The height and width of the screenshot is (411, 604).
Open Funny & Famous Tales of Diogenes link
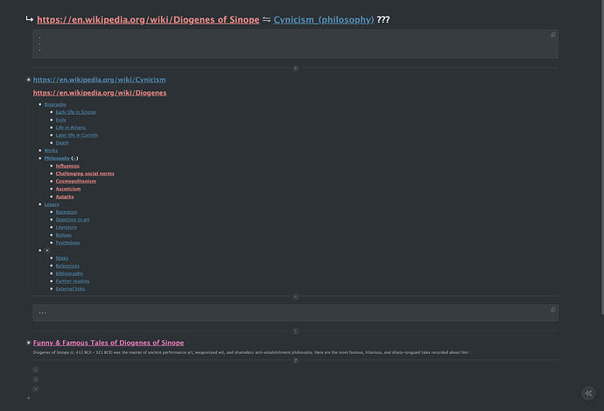coord(109,343)
